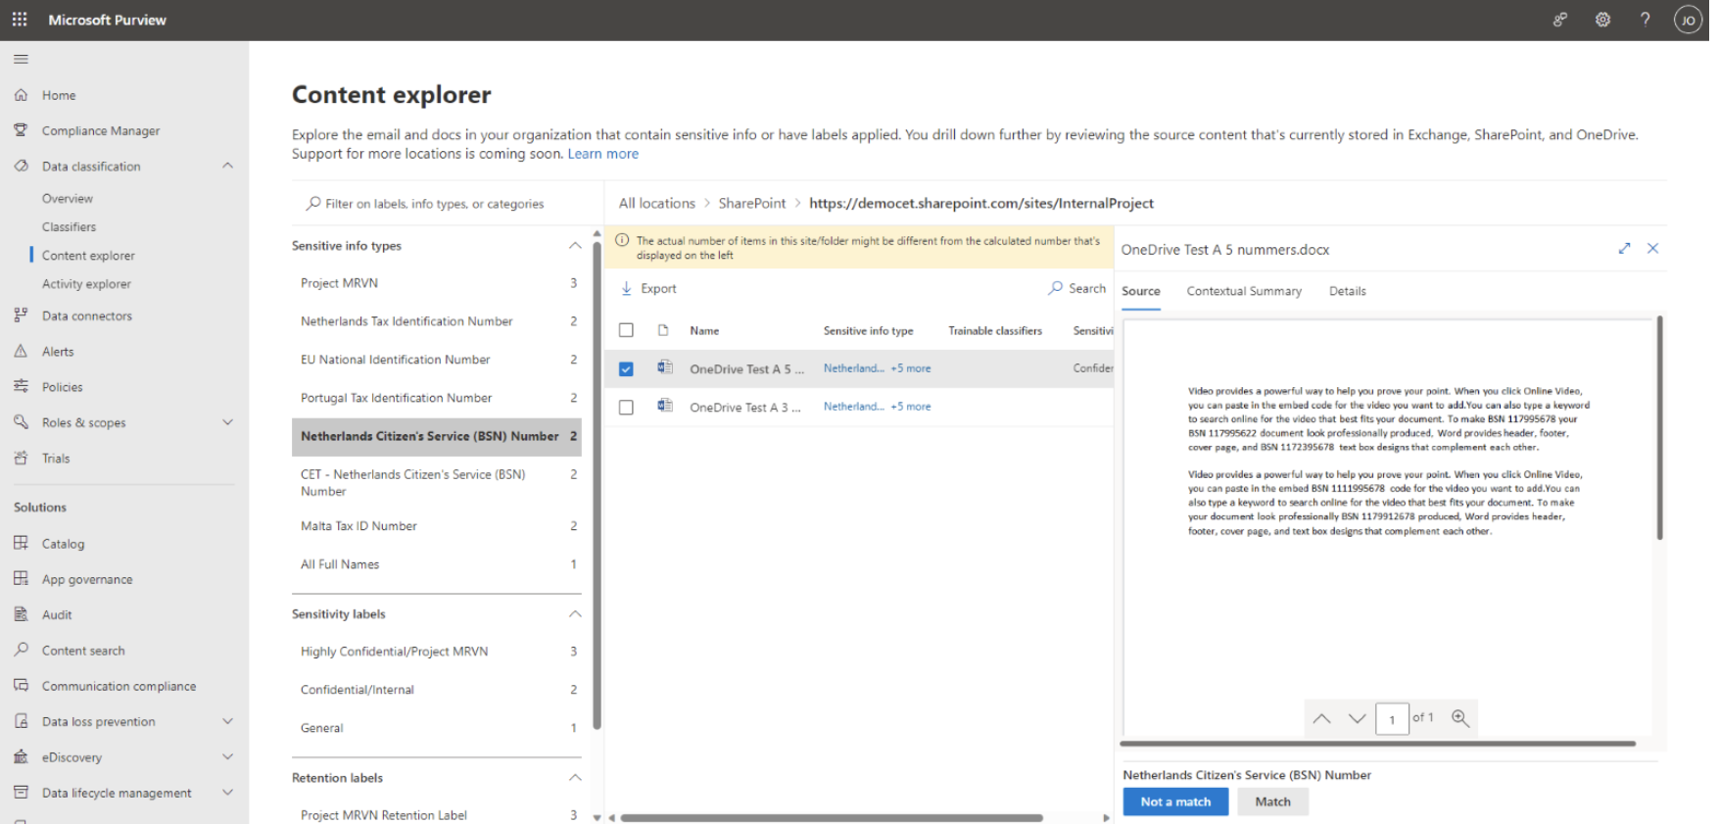The height and width of the screenshot is (825, 1718).
Task: Click the Alerts triangle icon
Action: tap(21, 351)
